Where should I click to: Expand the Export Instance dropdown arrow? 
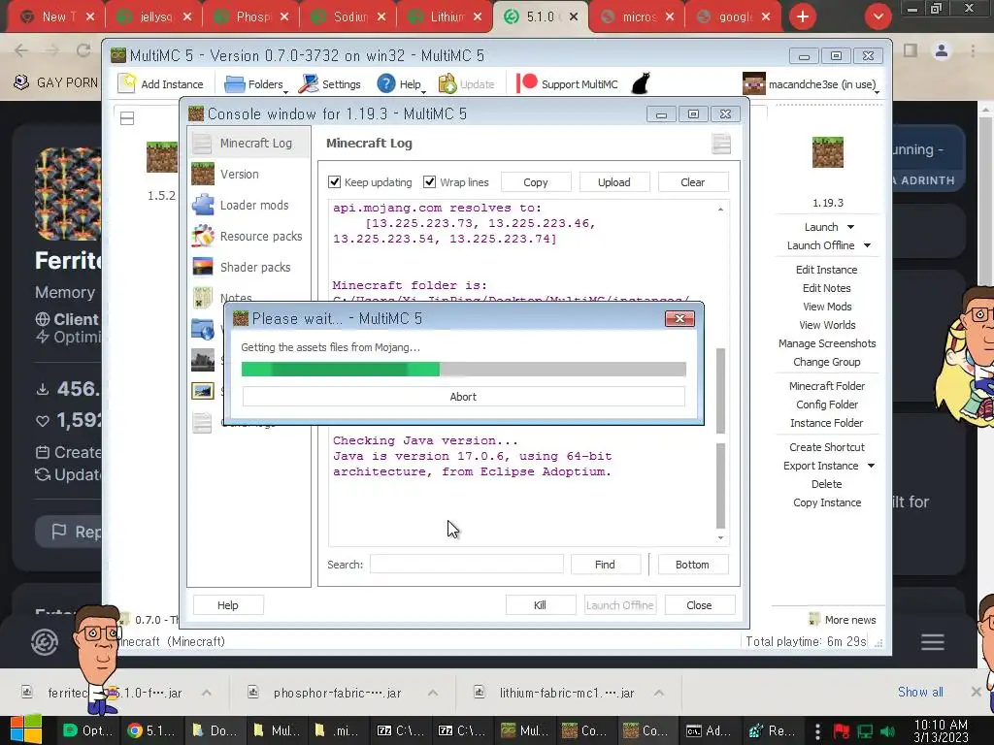tap(871, 466)
